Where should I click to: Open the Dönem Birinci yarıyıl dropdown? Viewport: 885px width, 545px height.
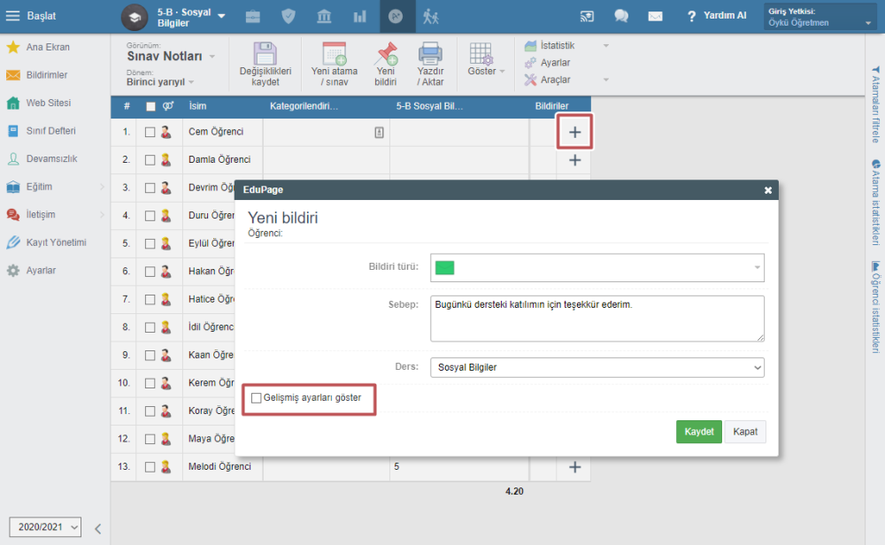pyautogui.click(x=160, y=81)
